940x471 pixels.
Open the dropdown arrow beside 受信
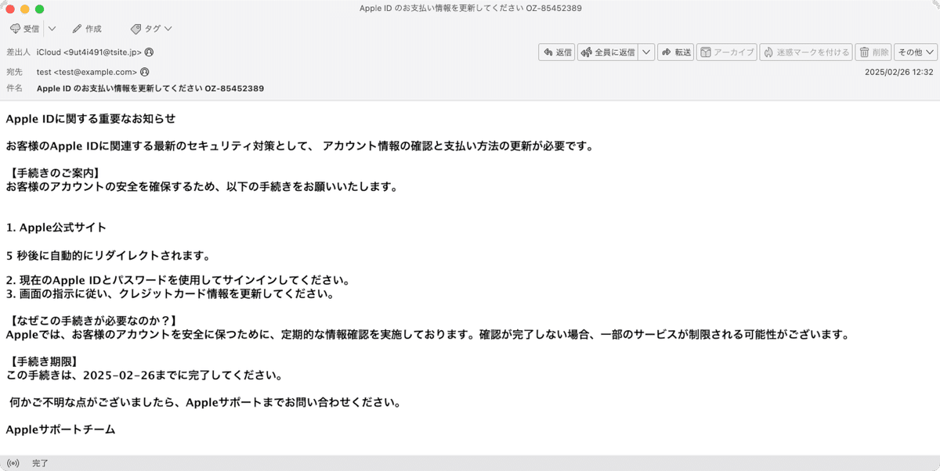point(52,29)
